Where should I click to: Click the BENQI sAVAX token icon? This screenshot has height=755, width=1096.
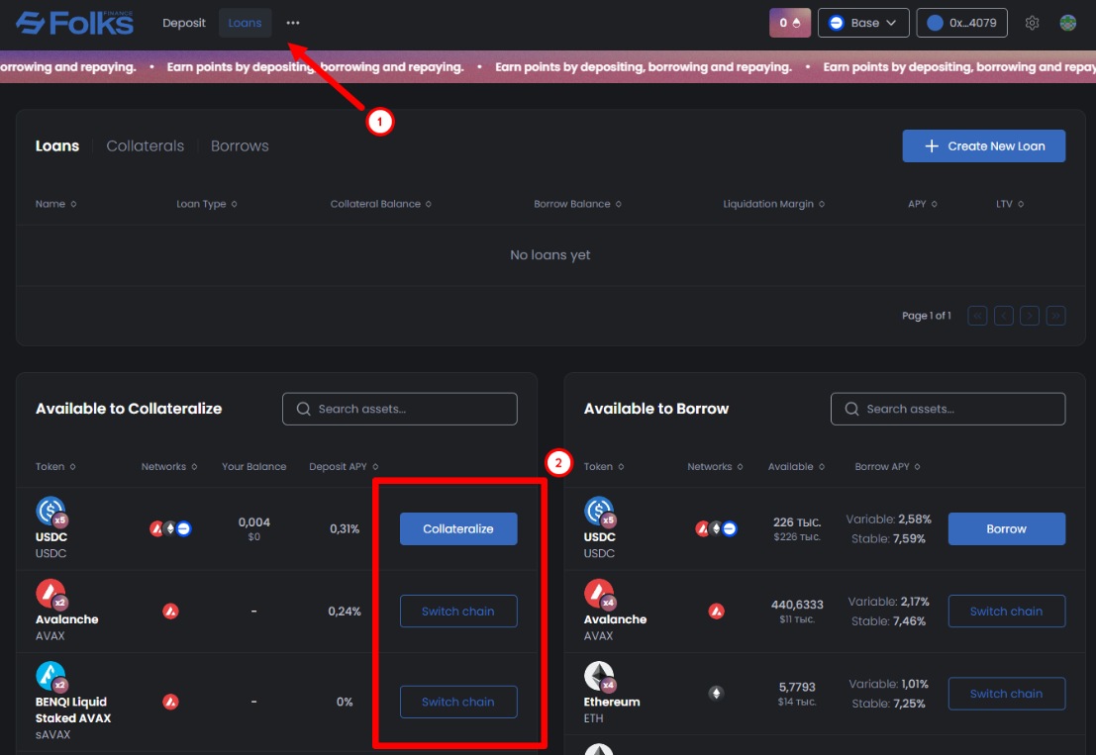pos(50,677)
